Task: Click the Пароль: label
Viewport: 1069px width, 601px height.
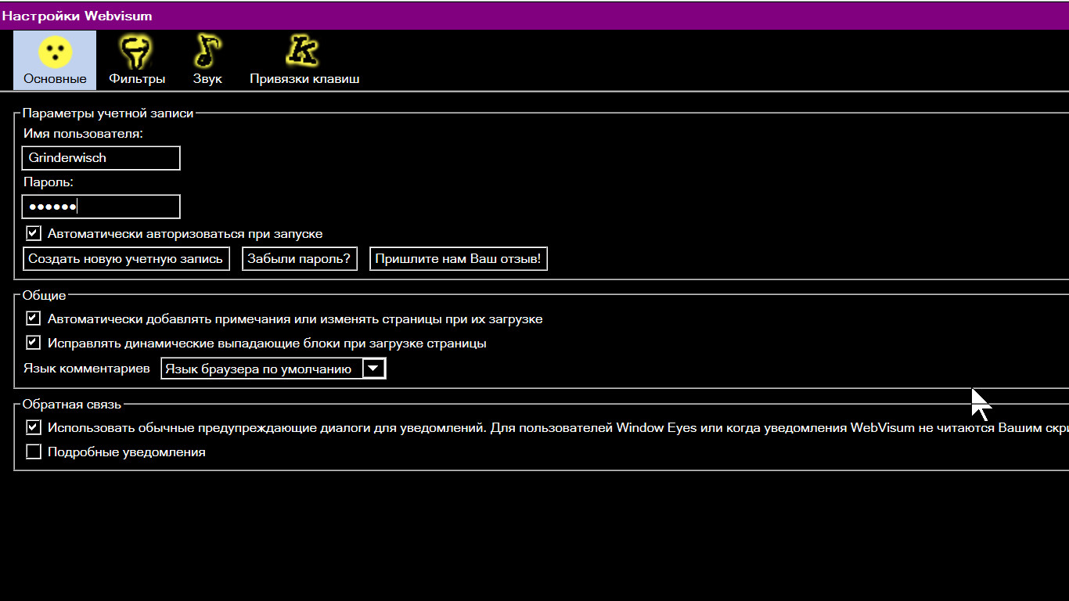Action: tap(49, 182)
